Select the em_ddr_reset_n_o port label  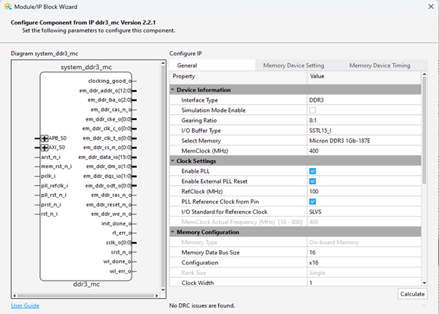point(108,205)
